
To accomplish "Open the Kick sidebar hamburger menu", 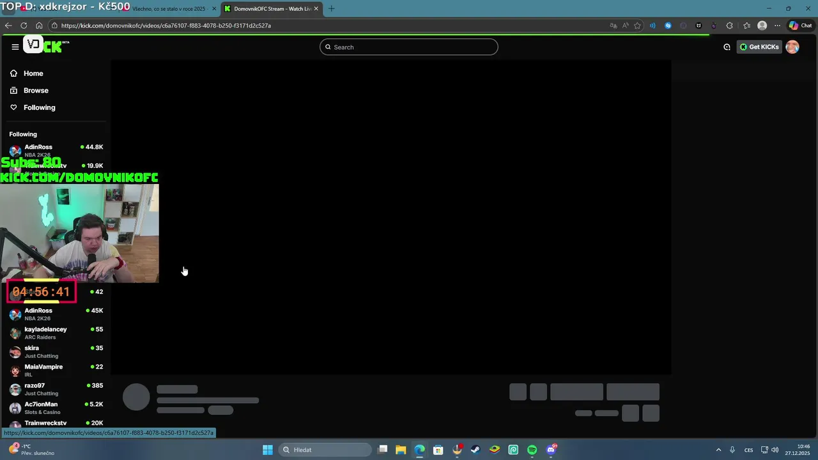I will [15, 47].
